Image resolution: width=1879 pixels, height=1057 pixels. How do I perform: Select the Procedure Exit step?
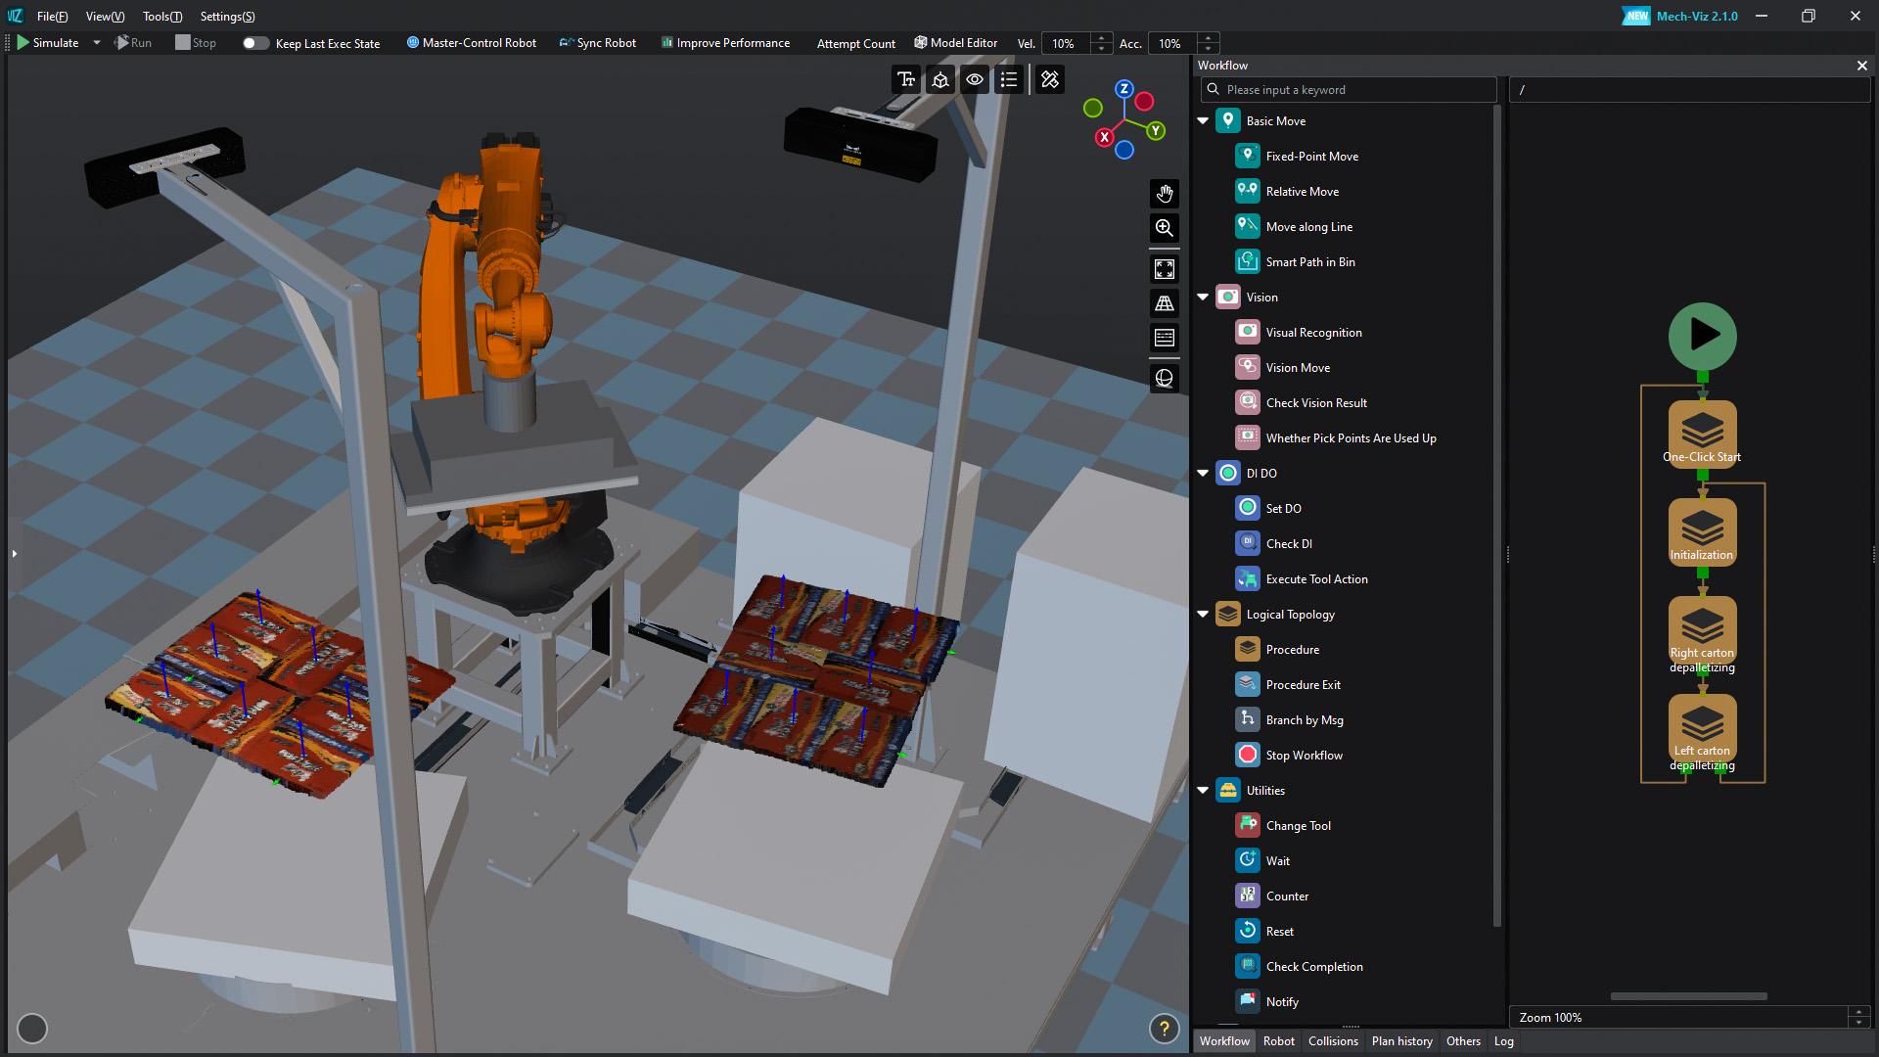tap(1303, 685)
